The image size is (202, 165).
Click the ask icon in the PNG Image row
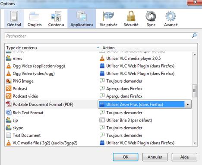click(x=102, y=81)
